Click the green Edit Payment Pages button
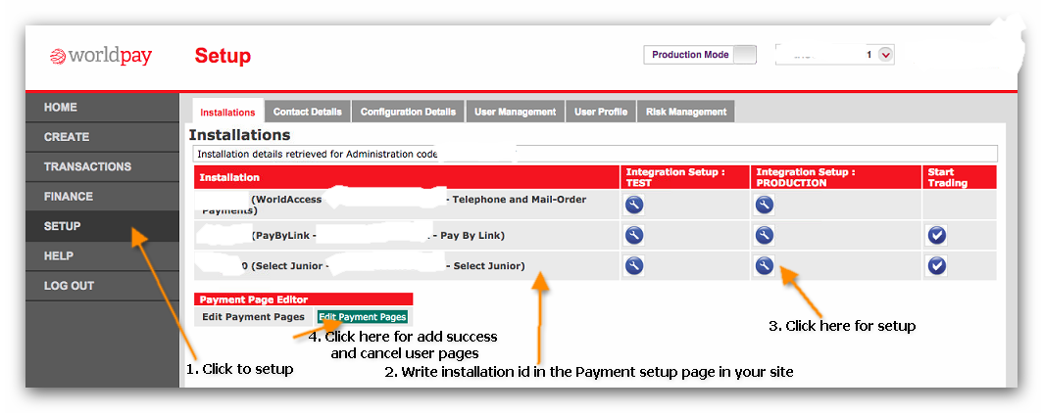The height and width of the screenshot is (413, 1043). click(x=363, y=317)
